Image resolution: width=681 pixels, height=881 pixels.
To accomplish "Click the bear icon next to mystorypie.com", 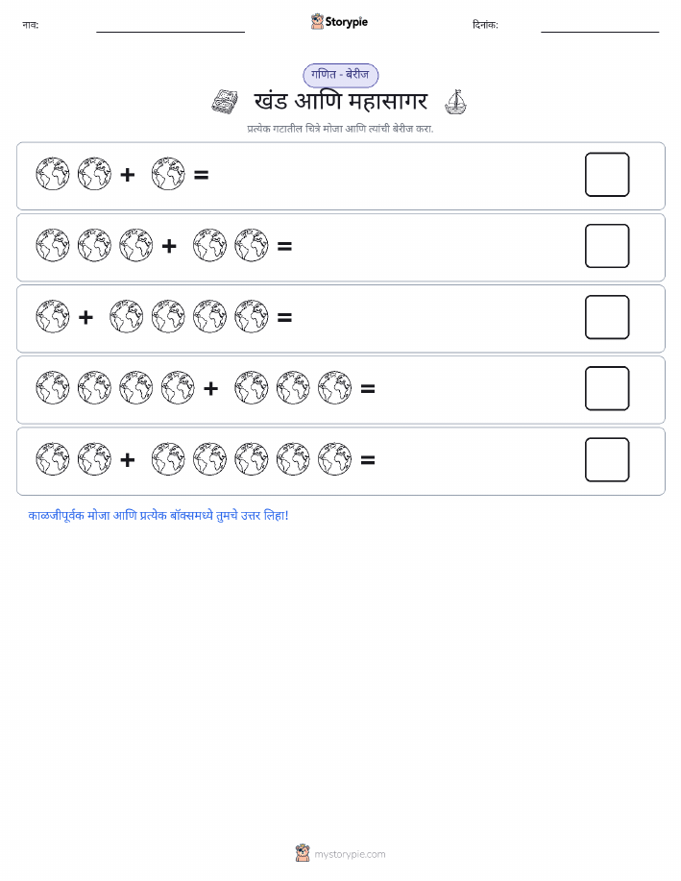I will pos(303,853).
